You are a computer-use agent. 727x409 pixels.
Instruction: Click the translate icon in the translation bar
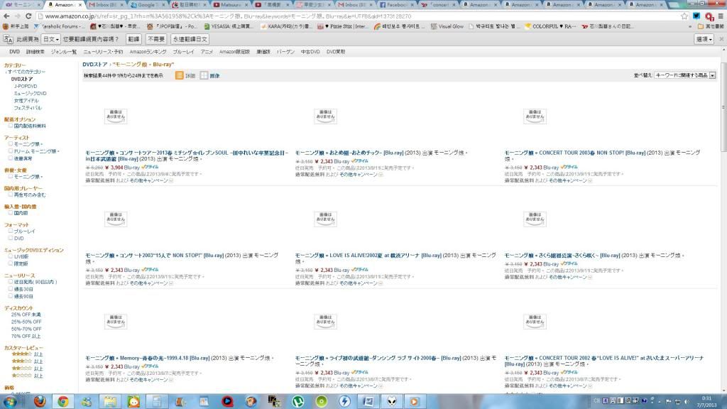coord(8,39)
